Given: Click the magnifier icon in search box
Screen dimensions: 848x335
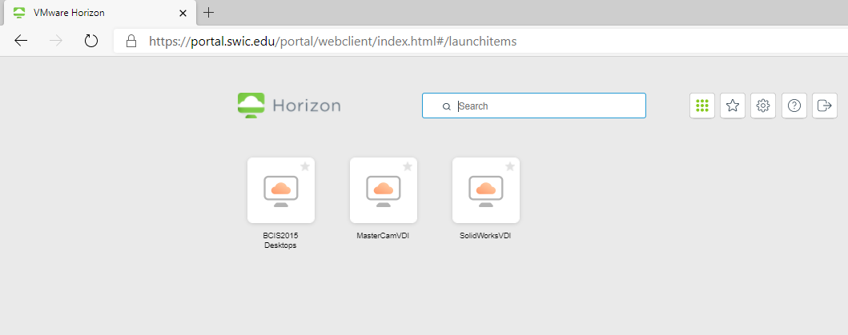Looking at the screenshot, I should click(x=446, y=106).
